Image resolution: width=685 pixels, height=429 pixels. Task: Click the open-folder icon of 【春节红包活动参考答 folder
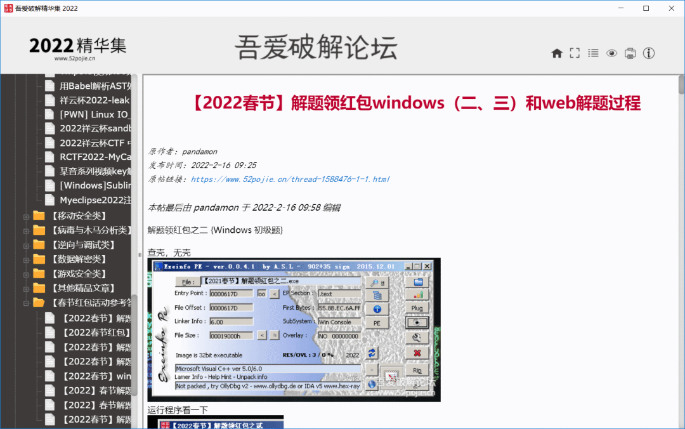point(39,303)
